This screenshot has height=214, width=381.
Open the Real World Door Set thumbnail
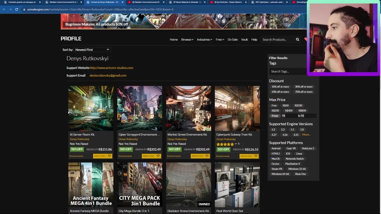pos(237,185)
